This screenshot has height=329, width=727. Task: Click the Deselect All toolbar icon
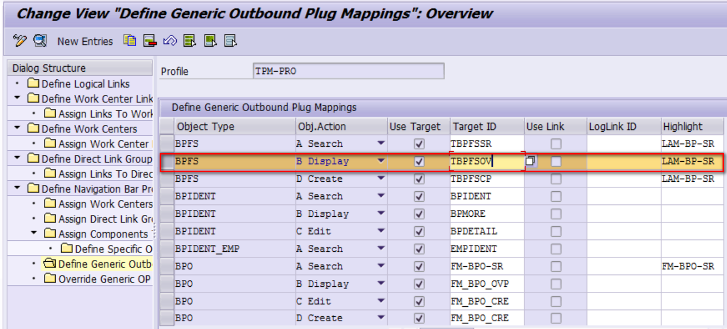(x=231, y=41)
